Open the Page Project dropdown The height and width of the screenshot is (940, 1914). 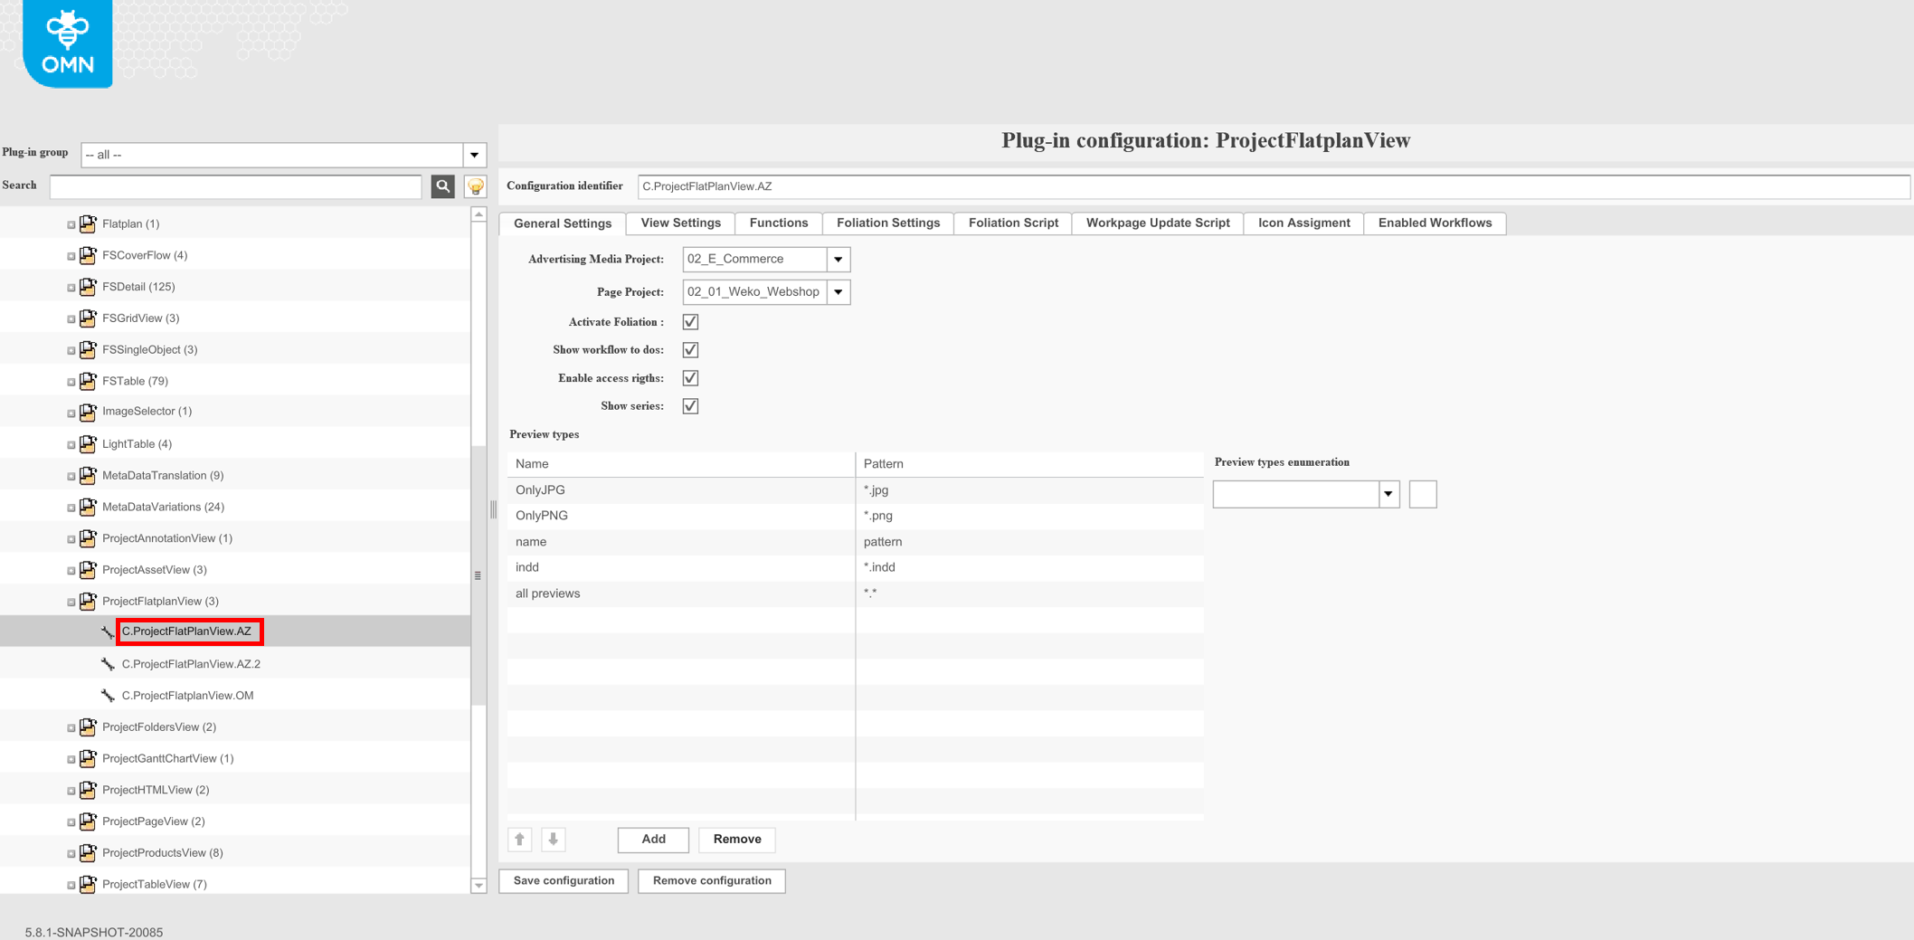pyautogui.click(x=839, y=291)
